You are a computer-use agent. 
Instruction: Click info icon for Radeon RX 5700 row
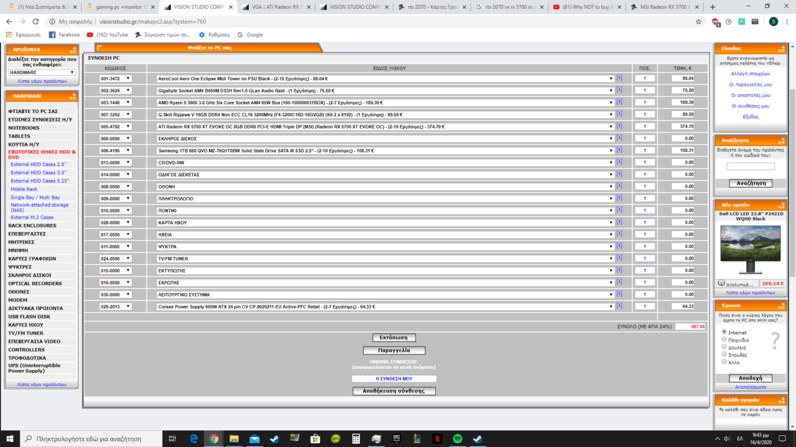[x=619, y=126]
